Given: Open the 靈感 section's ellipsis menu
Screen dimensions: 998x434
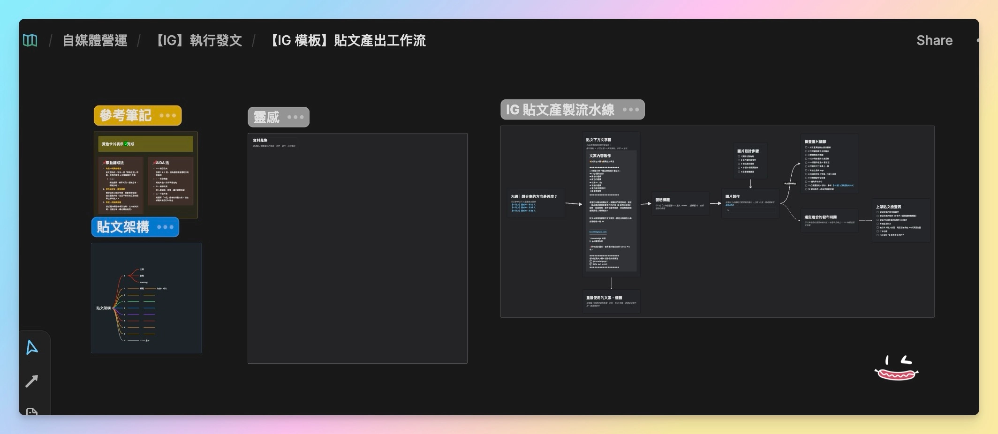Looking at the screenshot, I should (x=295, y=117).
